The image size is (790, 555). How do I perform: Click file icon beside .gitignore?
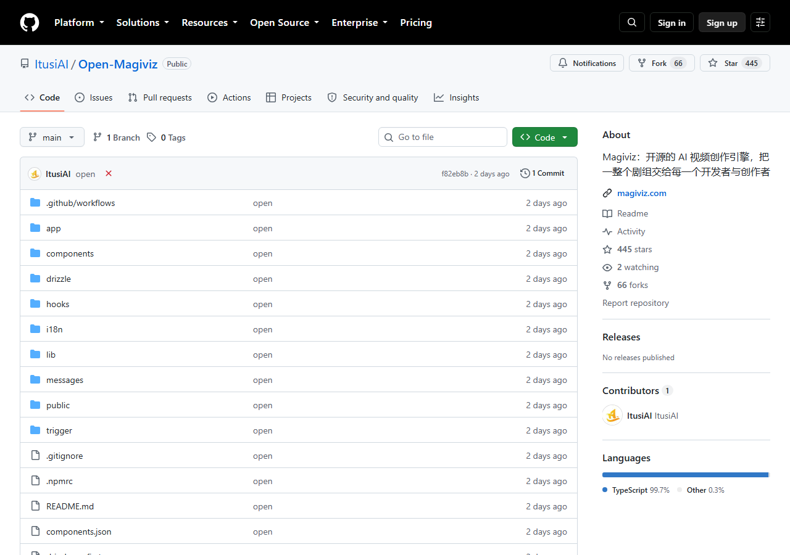35,456
